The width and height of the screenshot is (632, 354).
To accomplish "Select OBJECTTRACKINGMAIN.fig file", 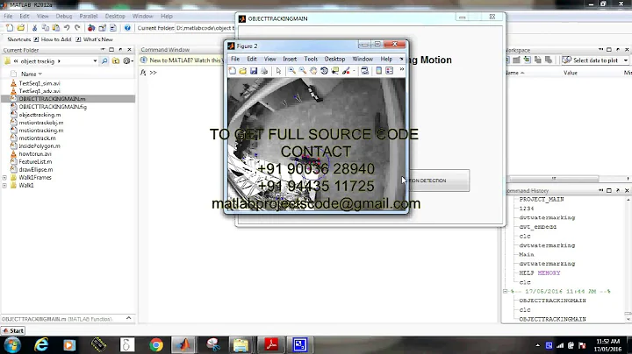I will click(53, 107).
